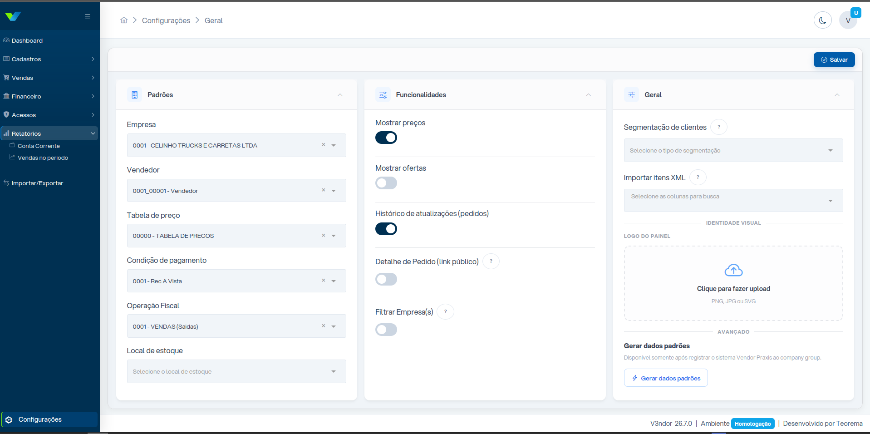Collapse Relatórios menu
This screenshot has height=434, width=870.
[x=49, y=133]
